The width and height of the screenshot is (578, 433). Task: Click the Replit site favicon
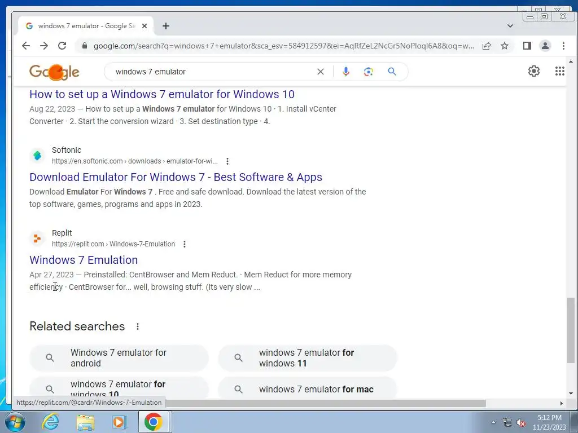37,238
